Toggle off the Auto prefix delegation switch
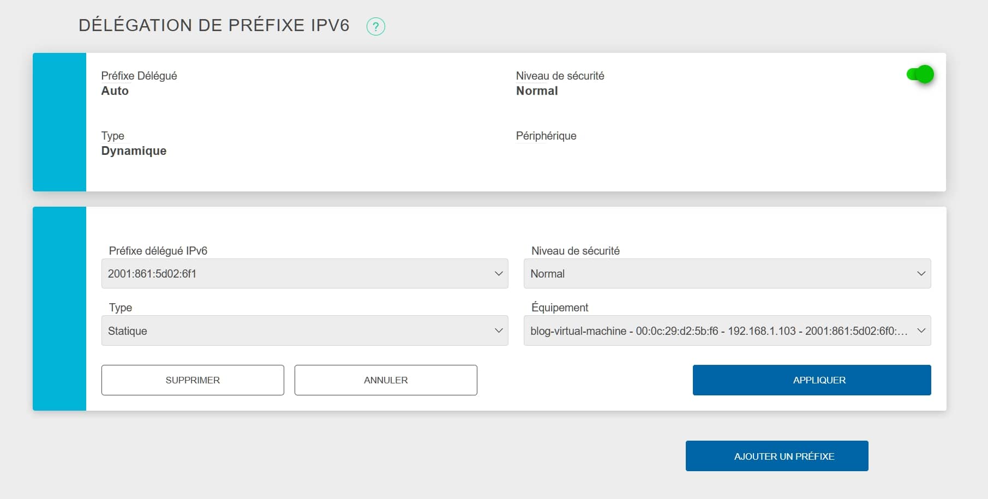This screenshot has width=988, height=499. pyautogui.click(x=920, y=74)
